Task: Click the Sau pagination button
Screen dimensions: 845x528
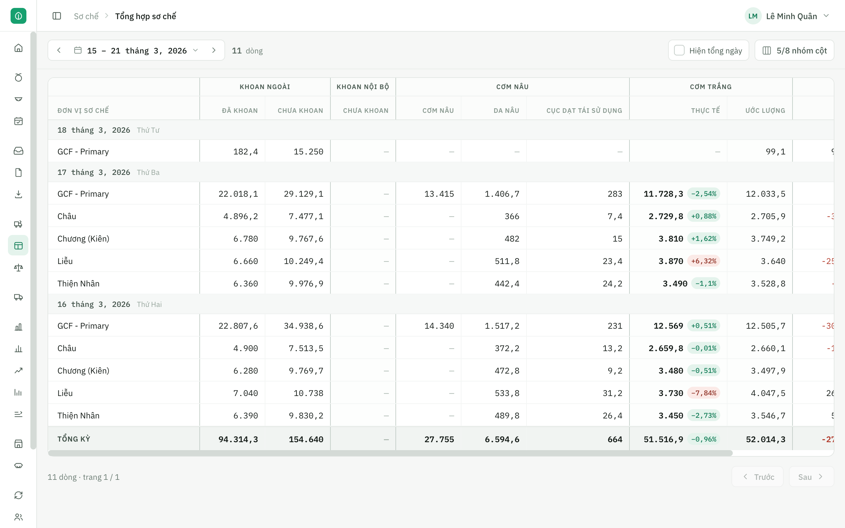Action: point(811,477)
